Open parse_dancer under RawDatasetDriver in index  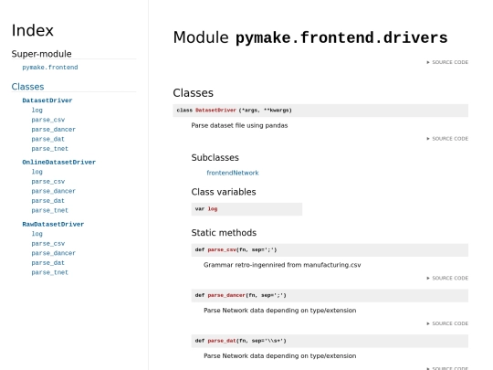[53, 253]
